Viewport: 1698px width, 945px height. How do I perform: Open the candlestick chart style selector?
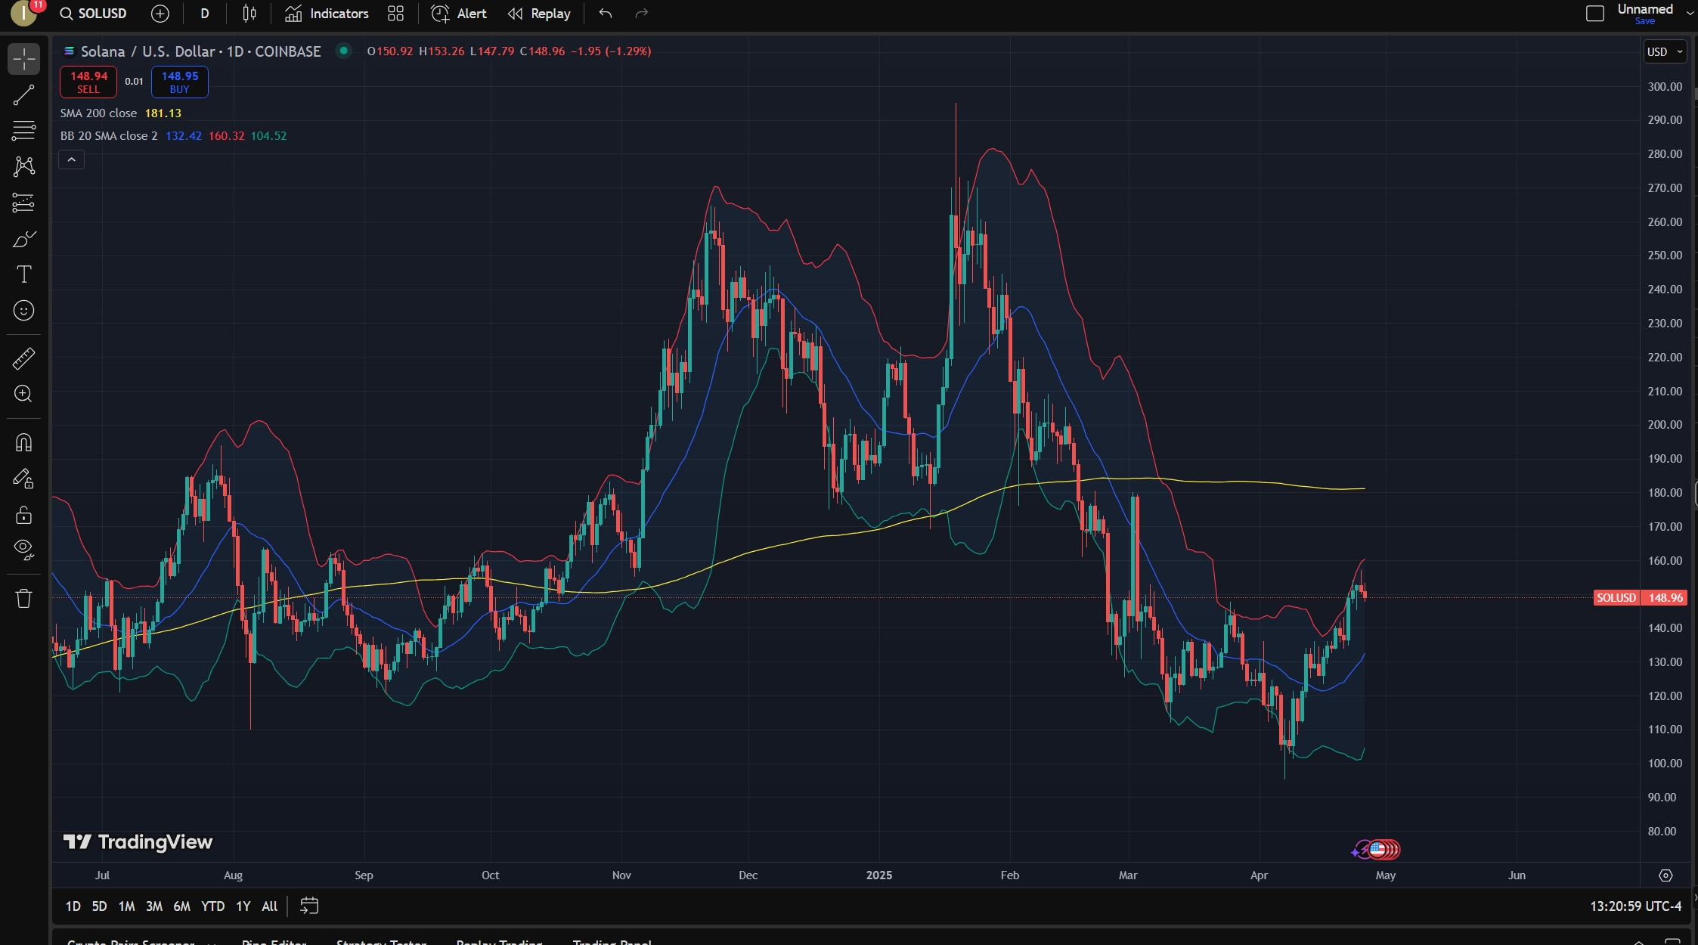tap(249, 14)
